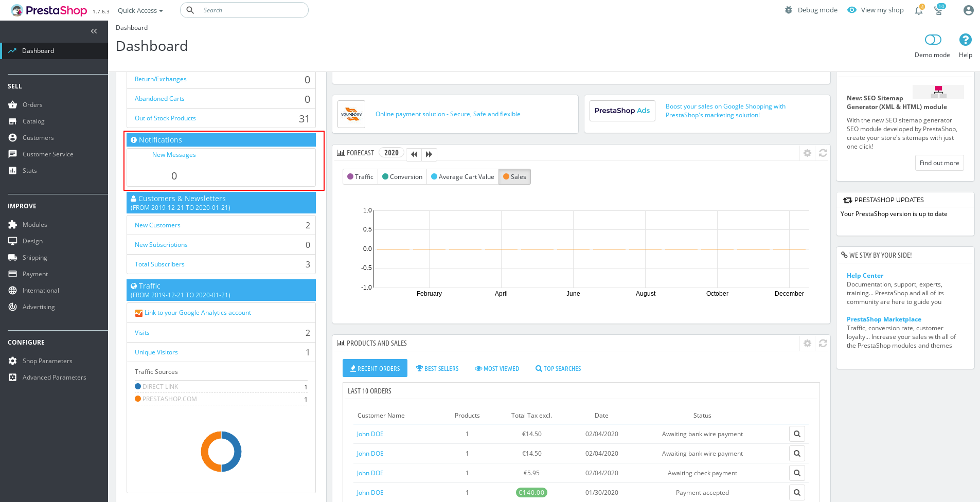Open New Customers link

tap(157, 225)
